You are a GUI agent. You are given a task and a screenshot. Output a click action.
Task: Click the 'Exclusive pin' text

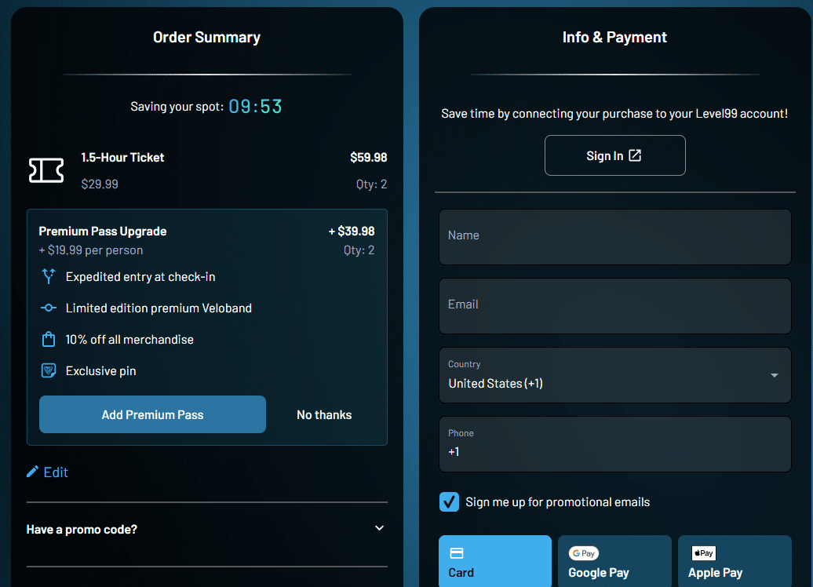click(101, 370)
